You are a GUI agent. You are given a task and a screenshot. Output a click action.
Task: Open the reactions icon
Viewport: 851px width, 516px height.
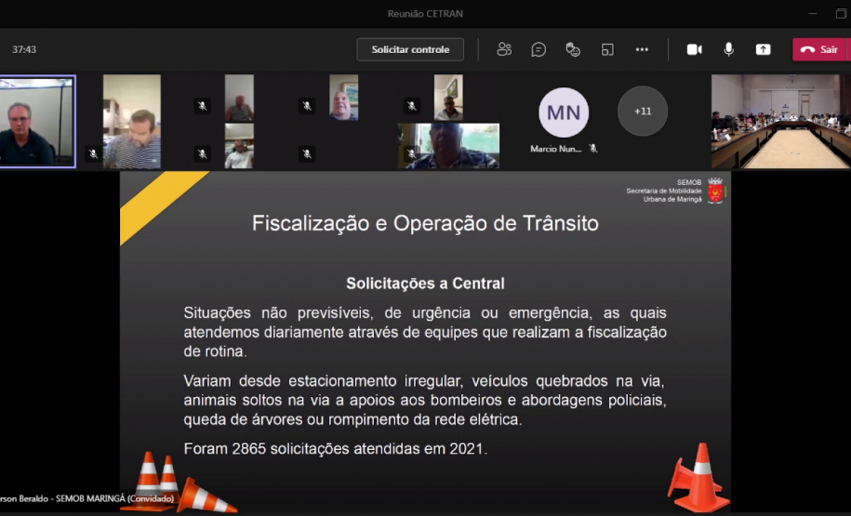[x=573, y=49]
